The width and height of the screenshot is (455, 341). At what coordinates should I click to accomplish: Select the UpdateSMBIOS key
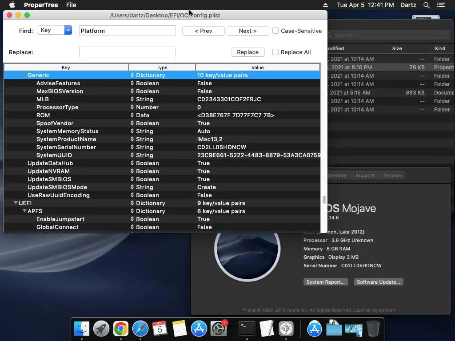[49, 179]
